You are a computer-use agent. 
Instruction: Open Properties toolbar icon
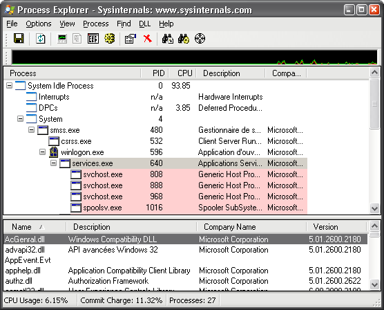pyautogui.click(x=131, y=39)
